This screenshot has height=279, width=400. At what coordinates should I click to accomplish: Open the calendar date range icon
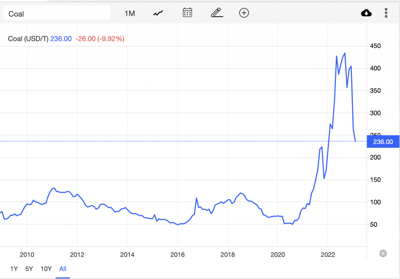click(x=187, y=13)
